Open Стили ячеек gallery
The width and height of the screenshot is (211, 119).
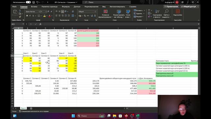pos(128,14)
